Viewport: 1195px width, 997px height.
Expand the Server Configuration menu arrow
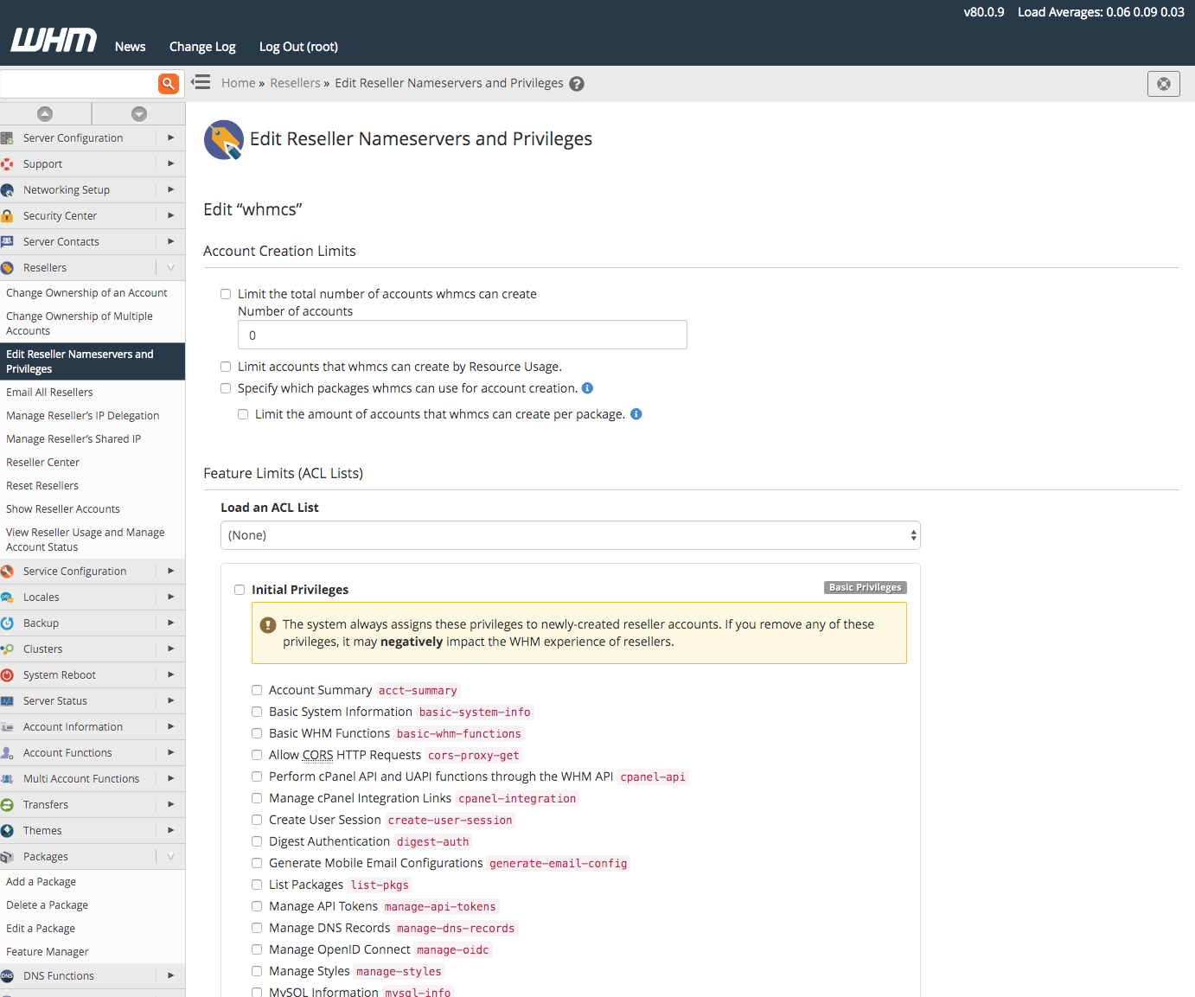170,138
